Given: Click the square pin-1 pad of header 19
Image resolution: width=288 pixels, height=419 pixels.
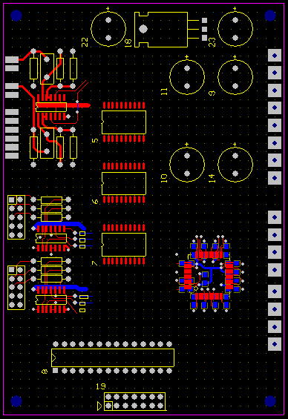Looking at the screenshot, I should [x=108, y=406].
